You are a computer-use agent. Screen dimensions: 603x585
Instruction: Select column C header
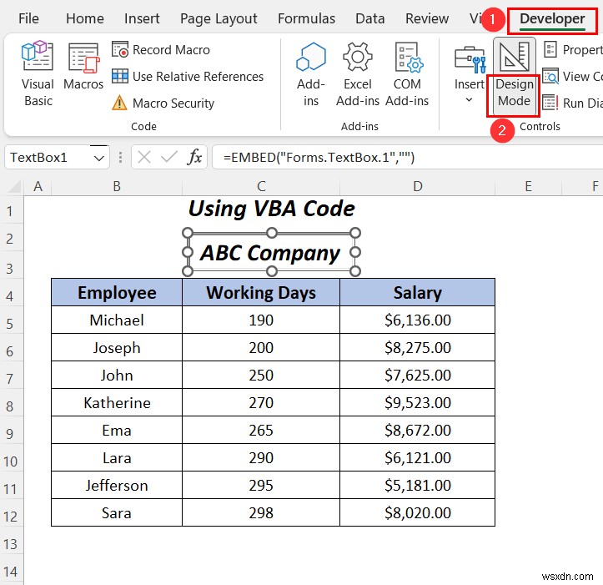click(261, 187)
